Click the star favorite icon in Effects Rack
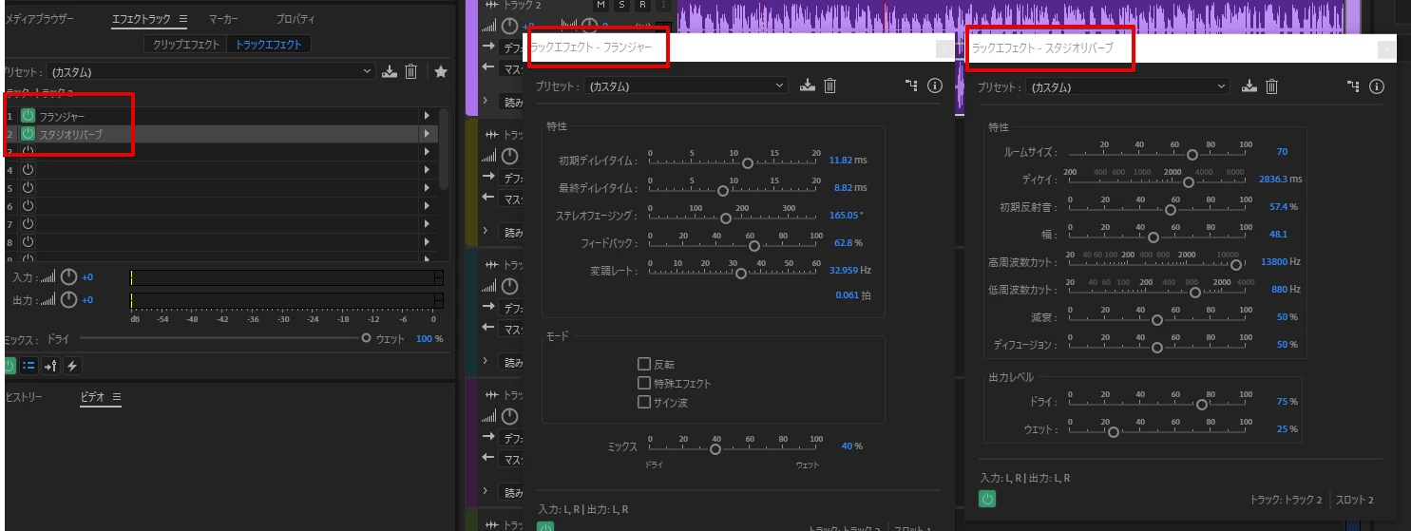 [x=440, y=71]
